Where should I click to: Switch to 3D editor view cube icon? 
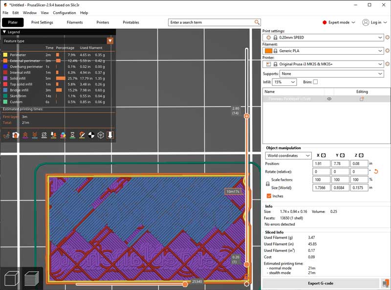click(x=11, y=279)
